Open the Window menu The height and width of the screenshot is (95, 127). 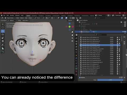17,16
